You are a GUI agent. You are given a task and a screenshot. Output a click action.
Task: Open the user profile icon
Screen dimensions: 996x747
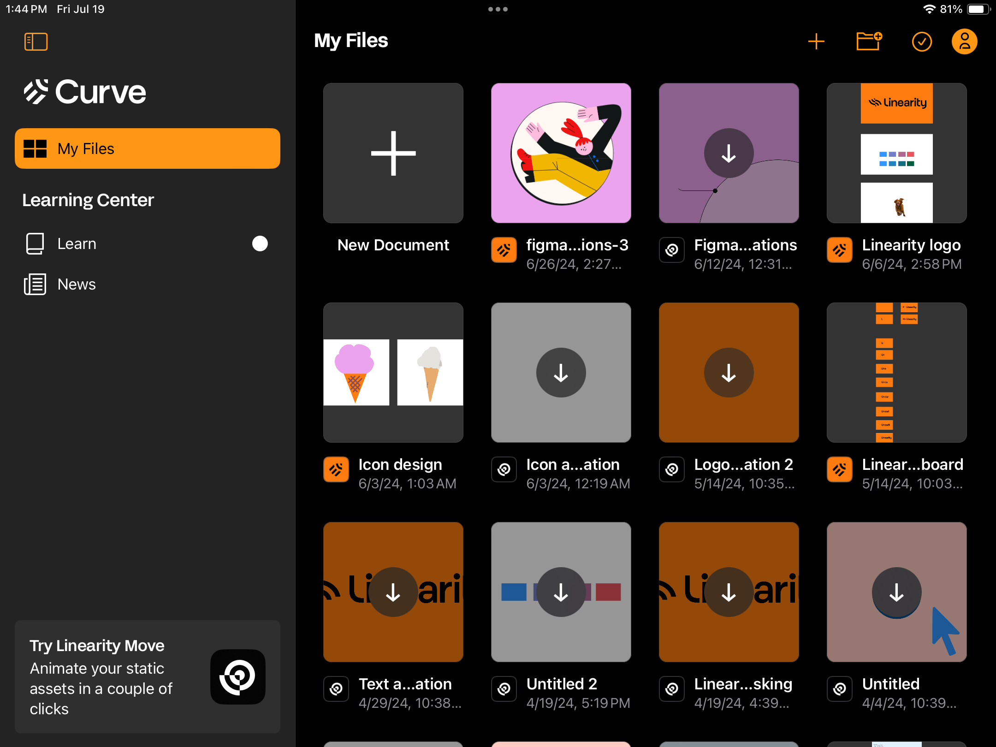click(x=965, y=41)
